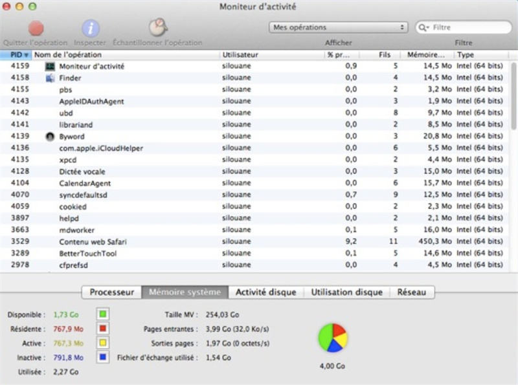Click the 1,54 Go swap file value
Viewport: 518px width, 385px height.
coord(218,358)
